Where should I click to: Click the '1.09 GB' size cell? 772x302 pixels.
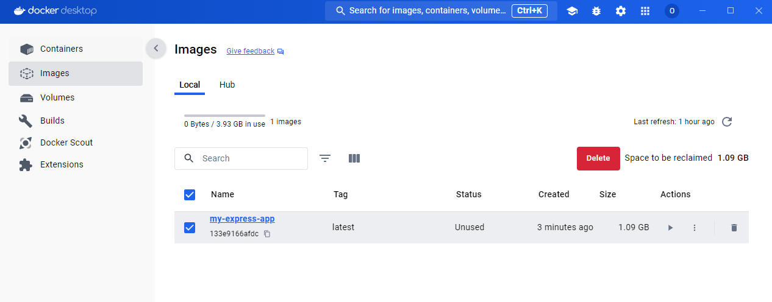click(634, 227)
